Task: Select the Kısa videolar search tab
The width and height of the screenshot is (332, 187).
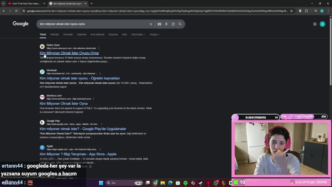Action: [x=98, y=35]
